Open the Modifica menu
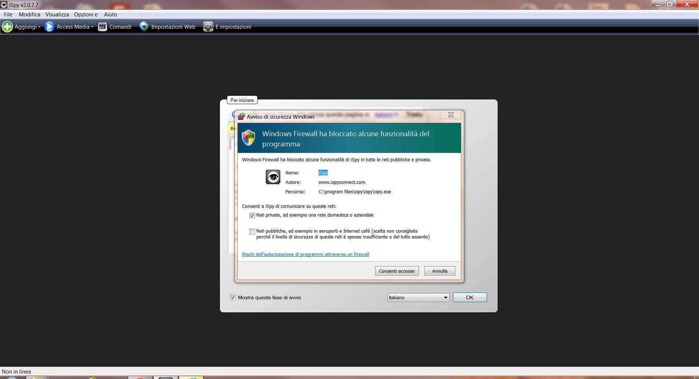The image size is (699, 379). coord(29,15)
